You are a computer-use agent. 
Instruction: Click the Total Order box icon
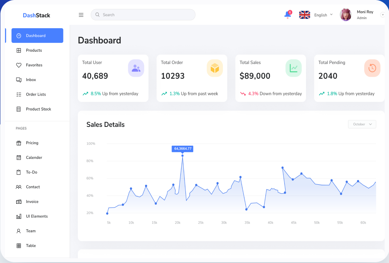[x=215, y=68]
